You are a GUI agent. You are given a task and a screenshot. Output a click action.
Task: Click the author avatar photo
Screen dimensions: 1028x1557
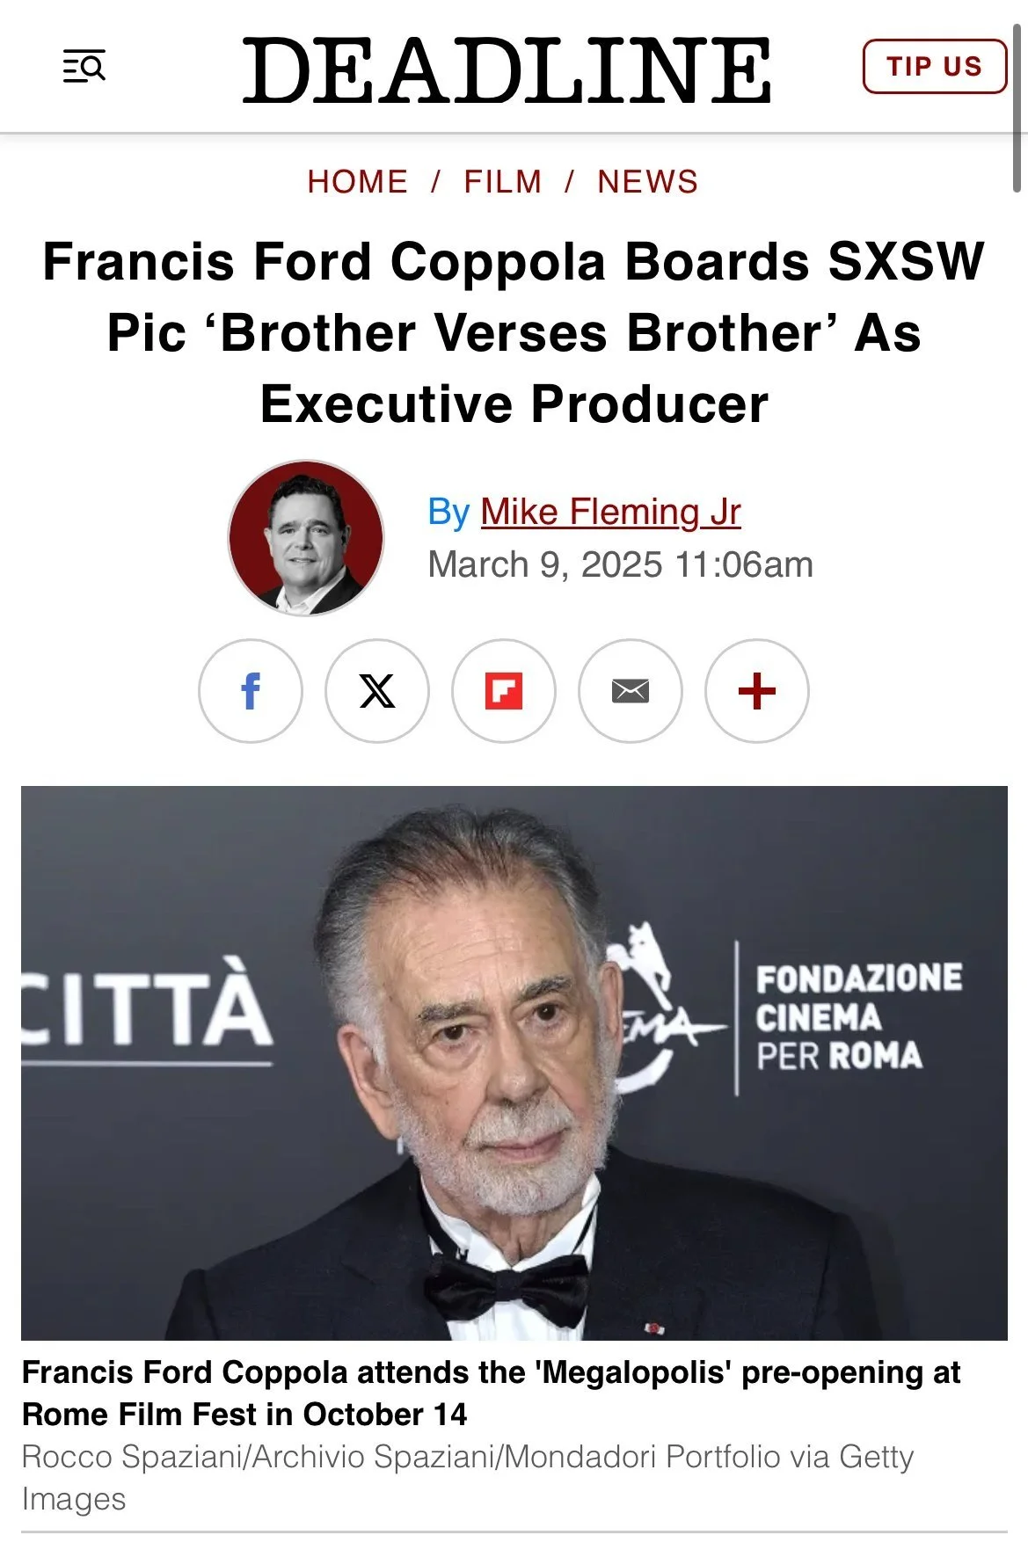[306, 538]
